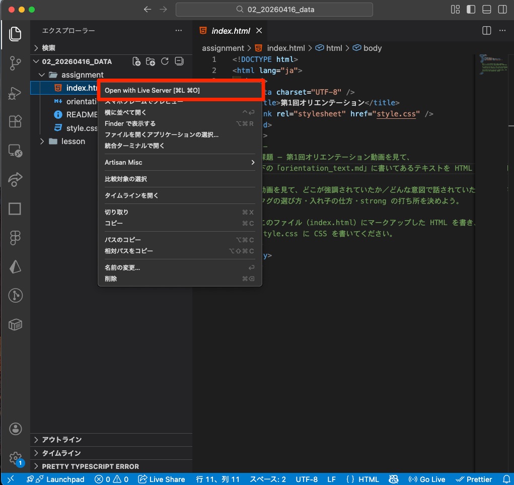
Task: Open editor More Actions ellipsis
Action: click(502, 31)
